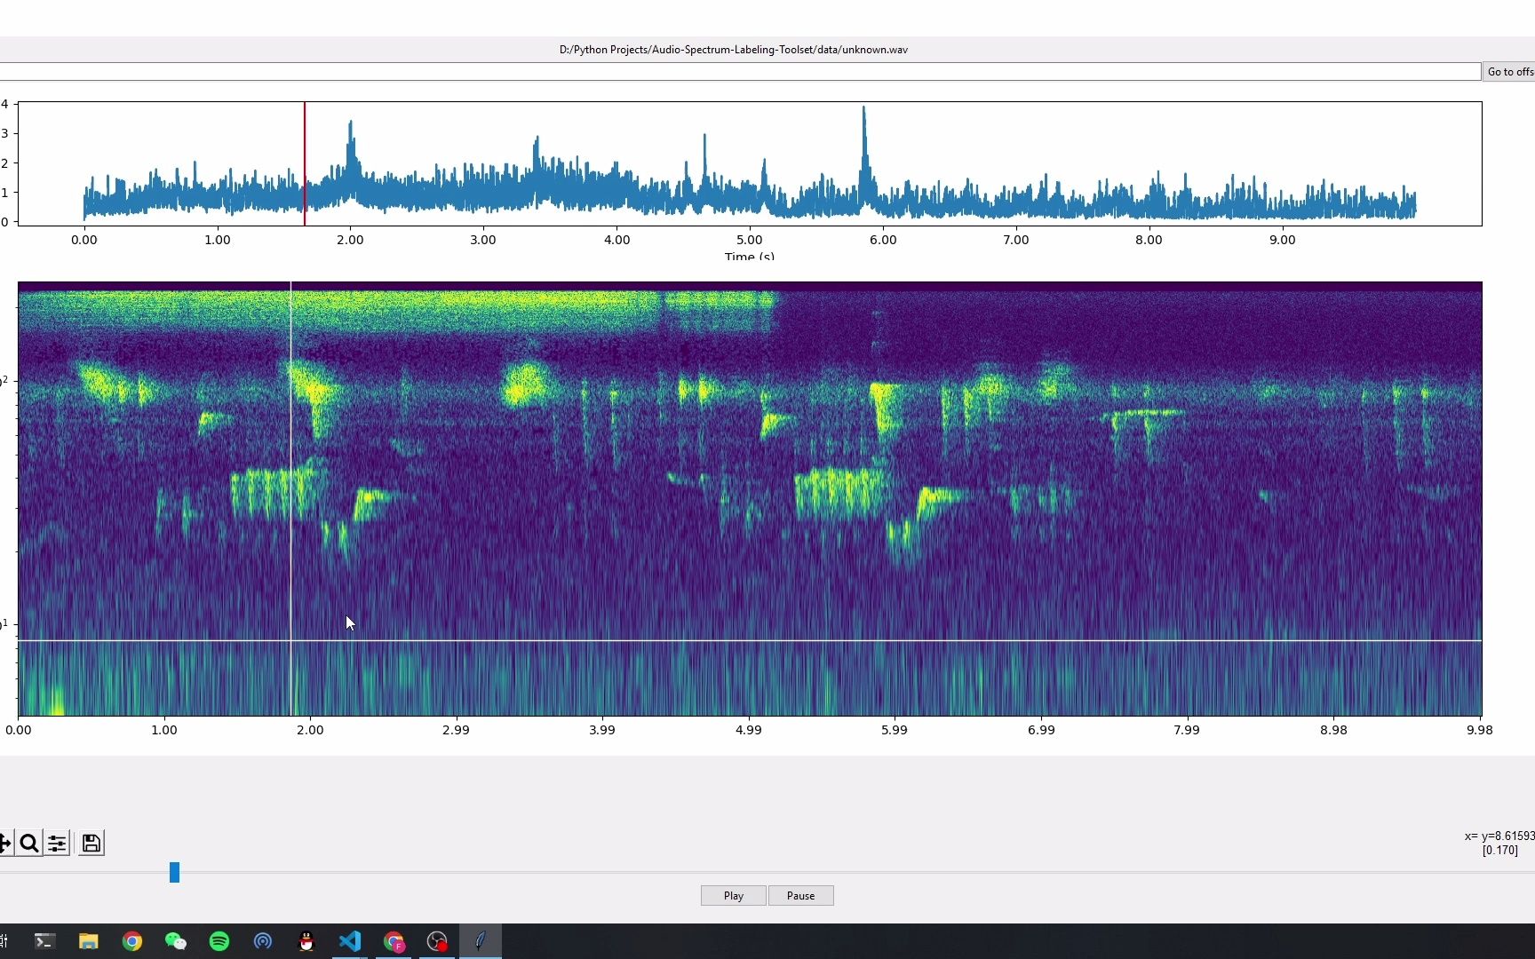The image size is (1535, 959).
Task: Click the red playhead line in the waveform
Action: click(304, 164)
